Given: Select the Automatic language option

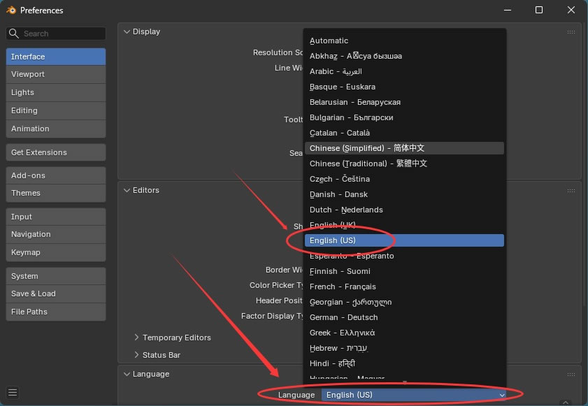Looking at the screenshot, I should (x=329, y=41).
